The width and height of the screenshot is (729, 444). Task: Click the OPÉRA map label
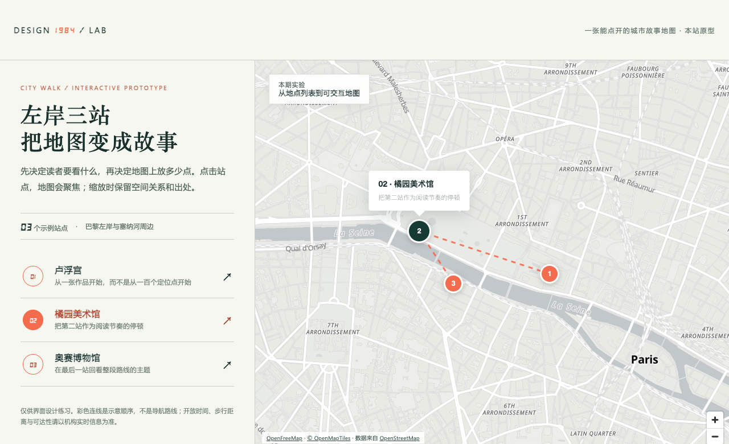tap(505, 139)
